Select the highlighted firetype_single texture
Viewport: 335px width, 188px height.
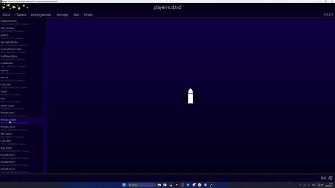(21, 121)
